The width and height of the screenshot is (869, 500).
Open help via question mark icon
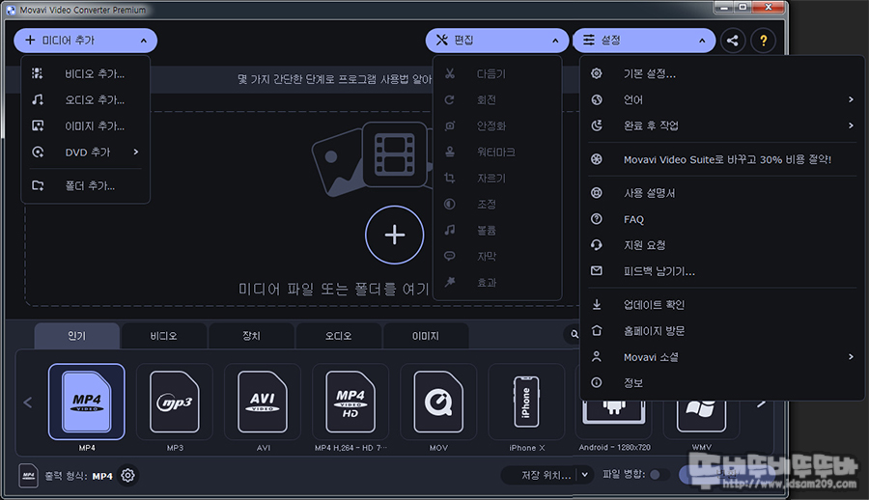(763, 41)
